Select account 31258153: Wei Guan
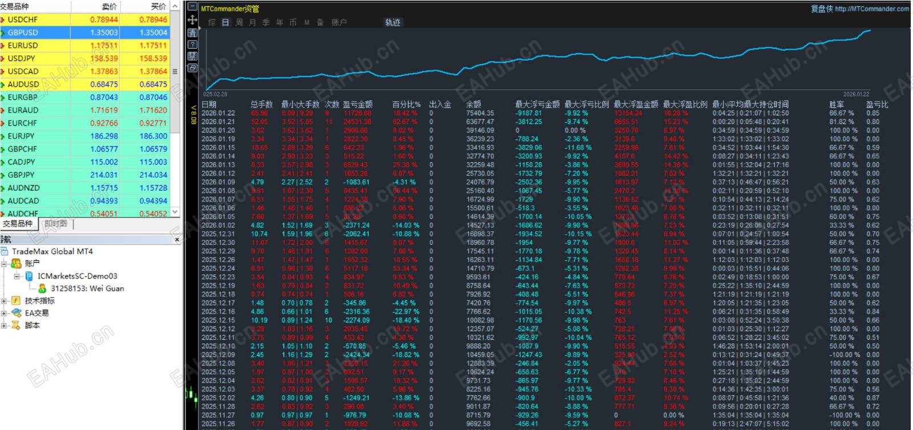The image size is (913, 430). (87, 288)
